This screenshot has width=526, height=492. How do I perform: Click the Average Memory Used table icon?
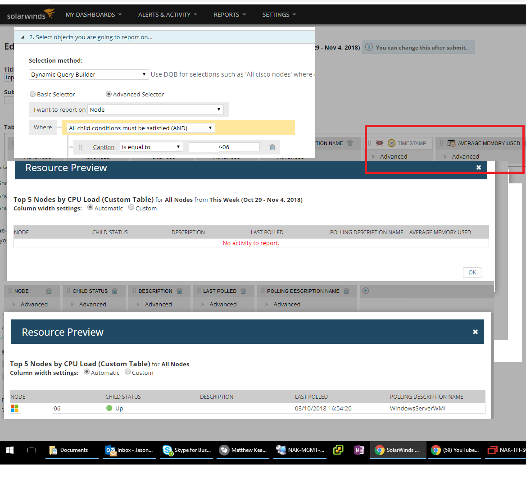pos(451,143)
